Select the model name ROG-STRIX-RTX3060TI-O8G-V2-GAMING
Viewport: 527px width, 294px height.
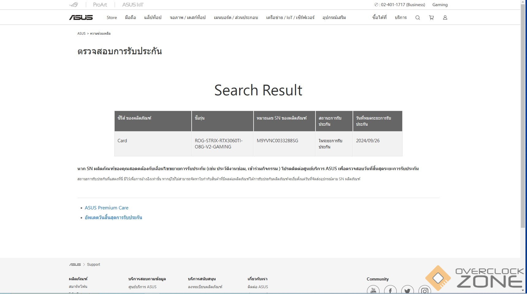(x=219, y=144)
